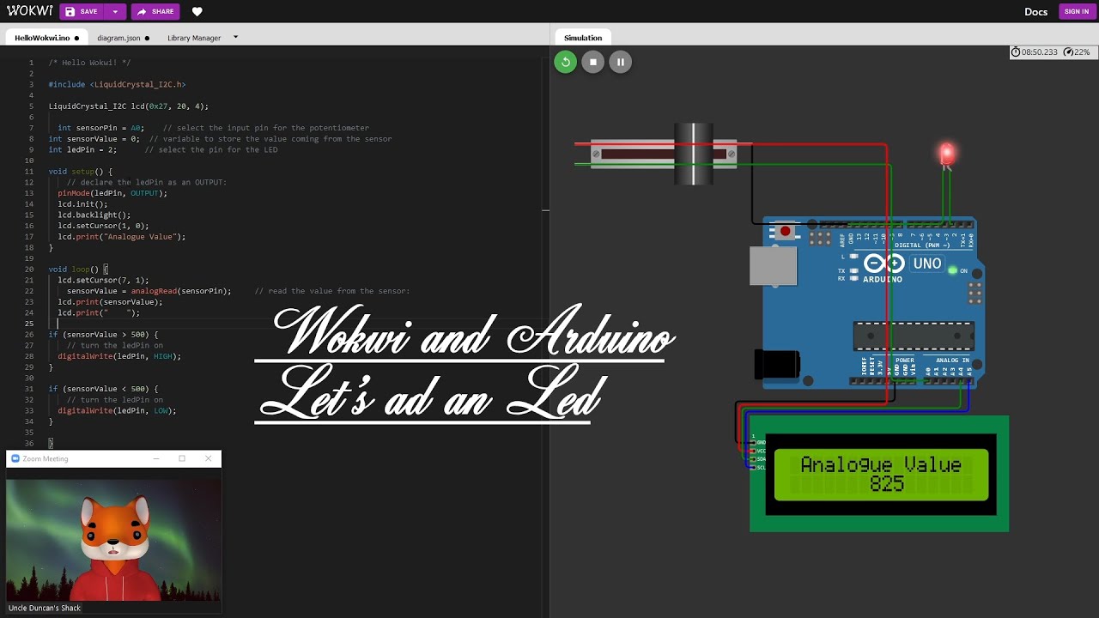The height and width of the screenshot is (618, 1099).
Task: Click line number 25 in gutter
Action: click(29, 324)
